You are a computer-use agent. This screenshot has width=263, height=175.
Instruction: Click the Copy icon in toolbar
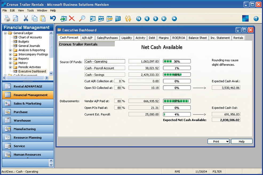point(35,19)
